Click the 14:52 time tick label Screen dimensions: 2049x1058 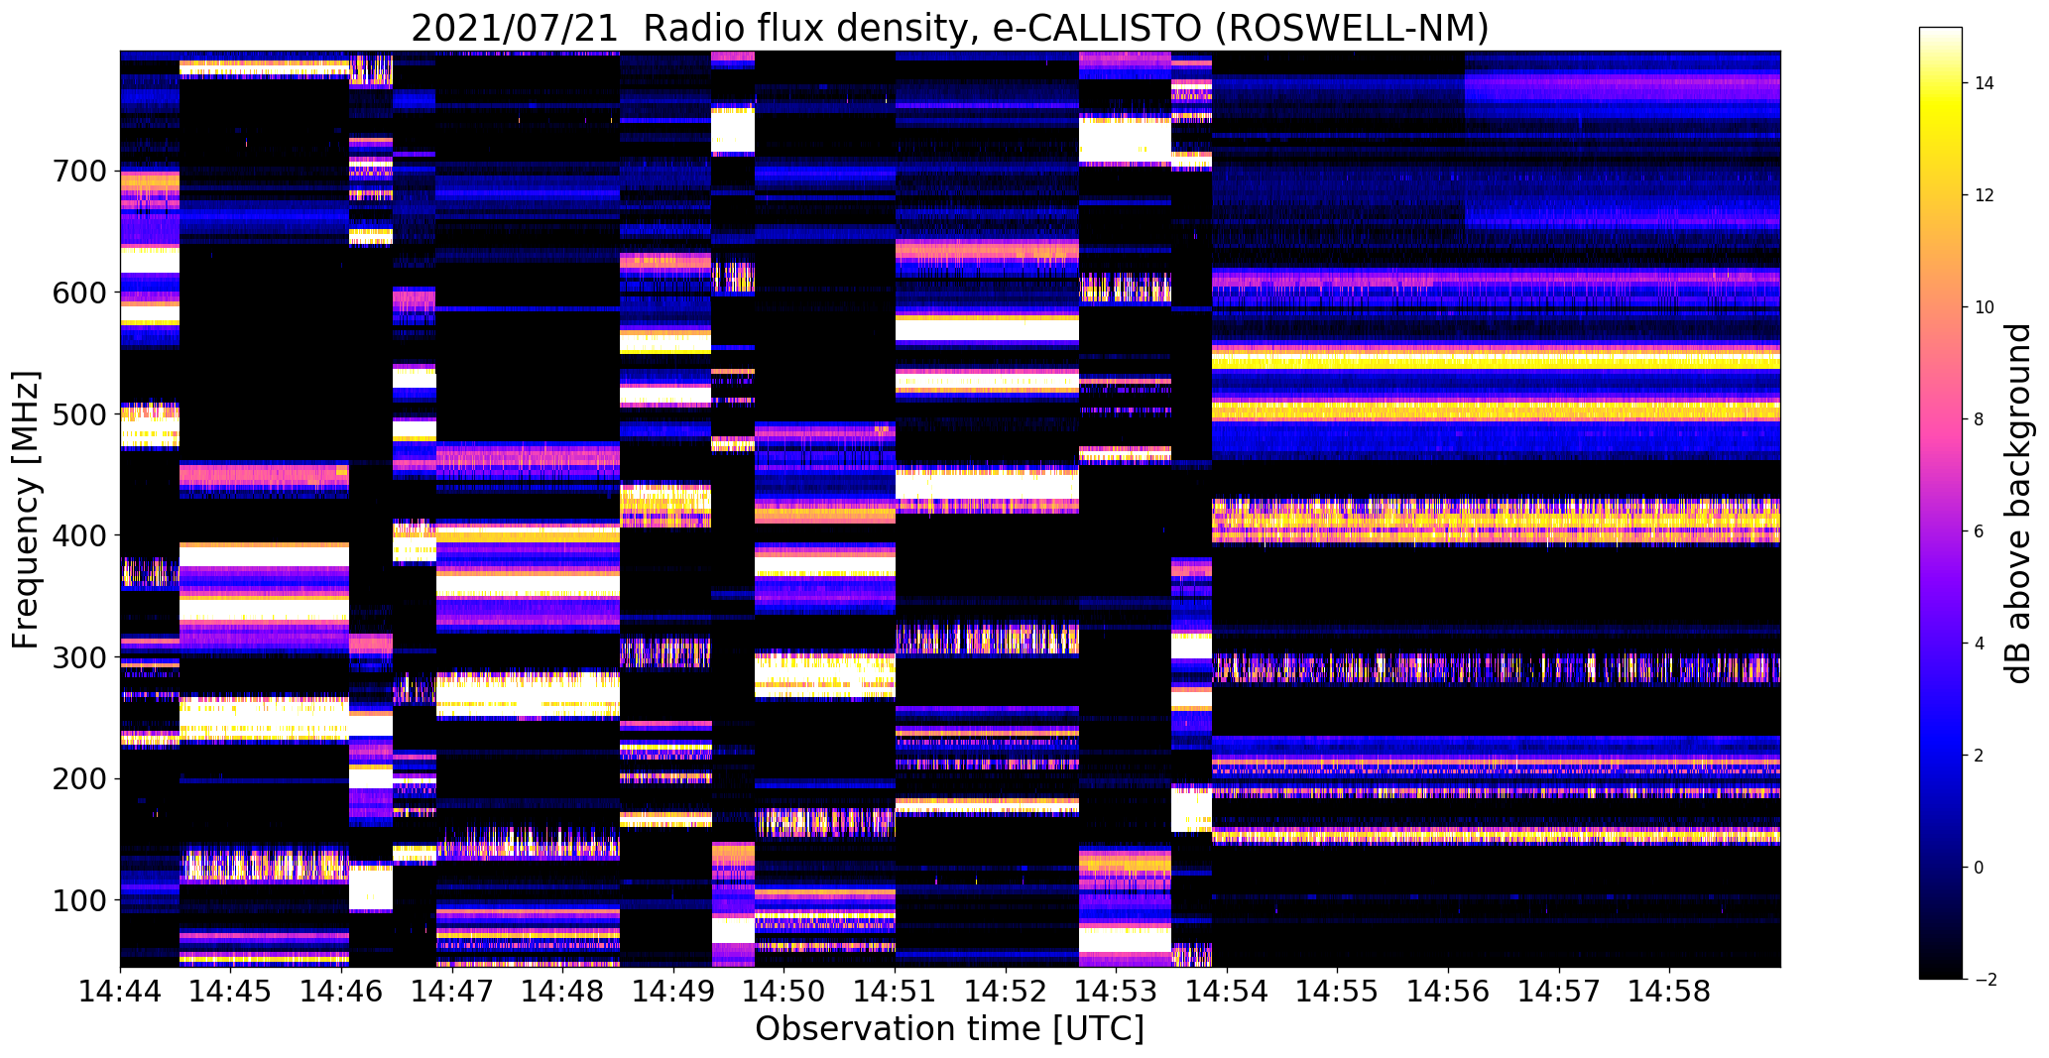tap(1006, 992)
